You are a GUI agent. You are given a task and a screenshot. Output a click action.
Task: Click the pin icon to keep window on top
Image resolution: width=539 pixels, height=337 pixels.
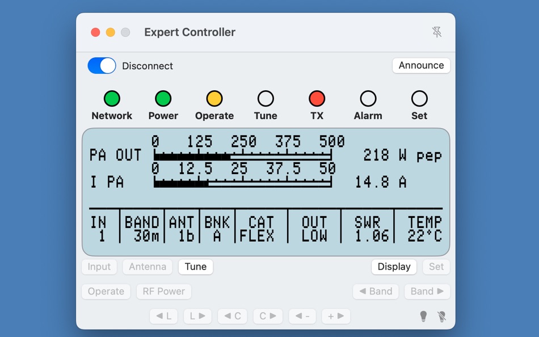tap(437, 32)
